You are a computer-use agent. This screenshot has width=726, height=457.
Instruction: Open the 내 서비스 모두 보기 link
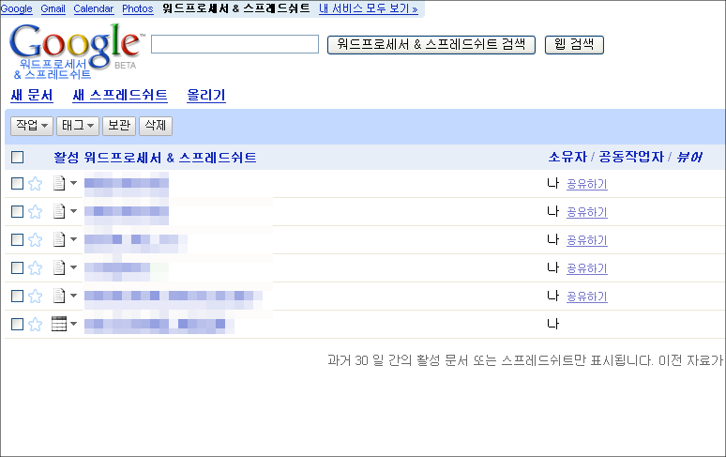(369, 8)
